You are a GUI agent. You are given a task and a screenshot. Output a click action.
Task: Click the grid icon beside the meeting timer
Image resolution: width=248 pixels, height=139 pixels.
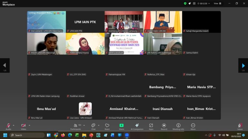194,4
